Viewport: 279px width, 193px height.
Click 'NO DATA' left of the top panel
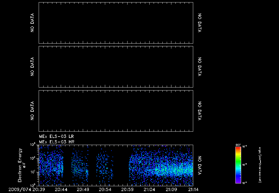tap(32, 23)
